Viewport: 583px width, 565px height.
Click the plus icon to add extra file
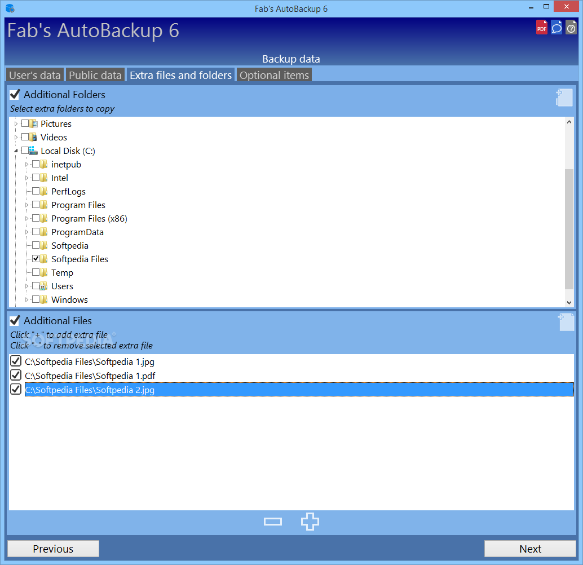click(310, 522)
